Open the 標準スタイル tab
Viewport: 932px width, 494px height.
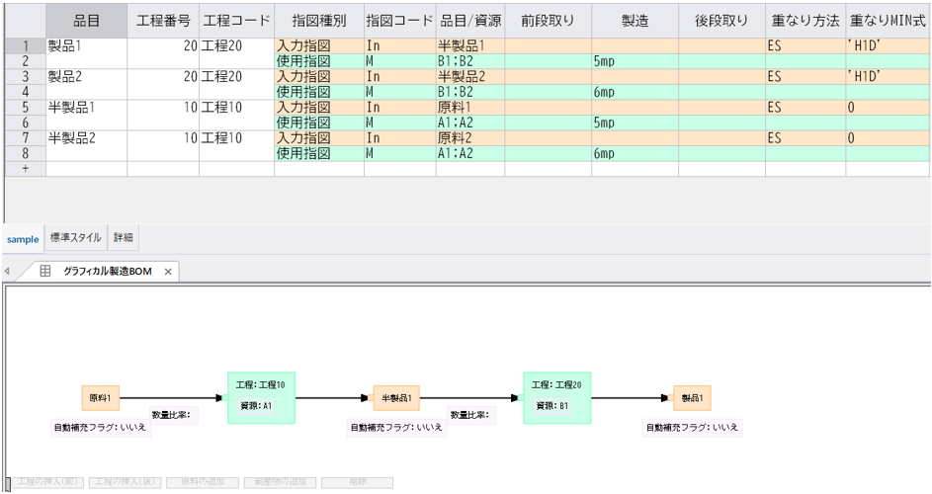76,239
